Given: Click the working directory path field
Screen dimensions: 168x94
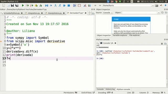Looking at the screenshot, I should click(127, 5).
